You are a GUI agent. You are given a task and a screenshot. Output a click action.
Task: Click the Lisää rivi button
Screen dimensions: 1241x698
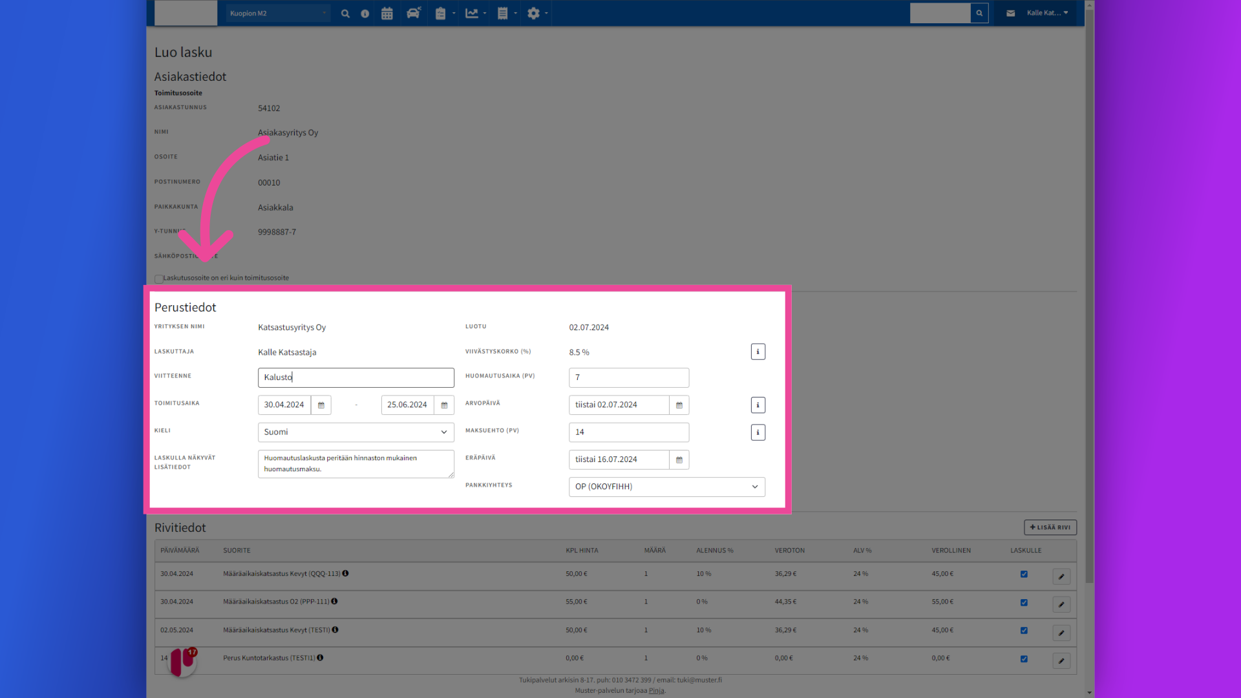pos(1050,528)
